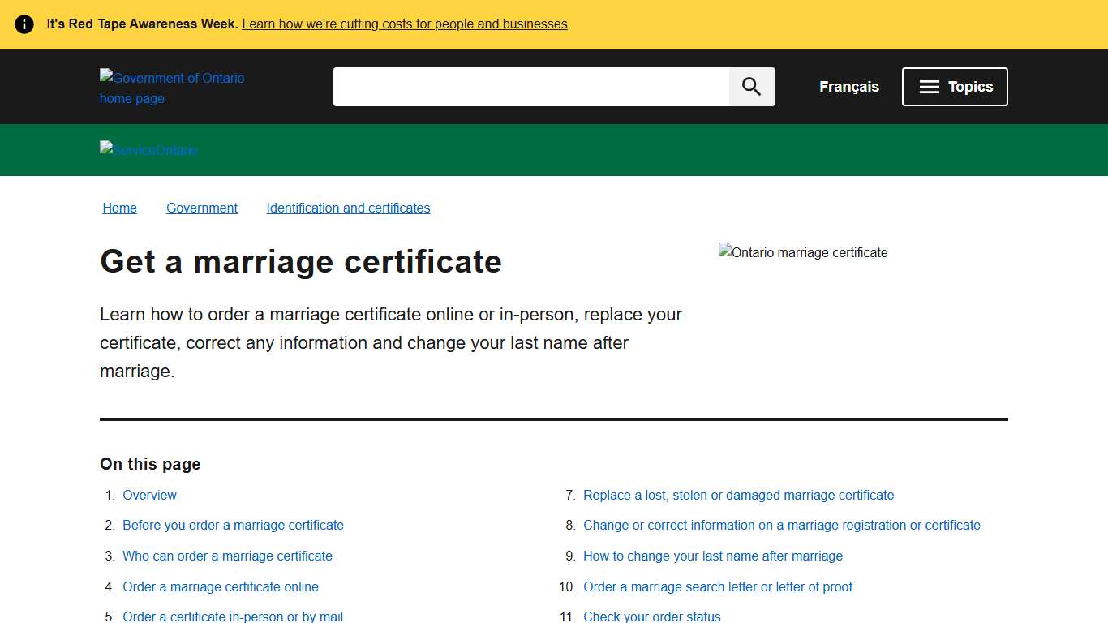Click the information icon in the yellow banner
The width and height of the screenshot is (1108, 623).
pos(24,24)
